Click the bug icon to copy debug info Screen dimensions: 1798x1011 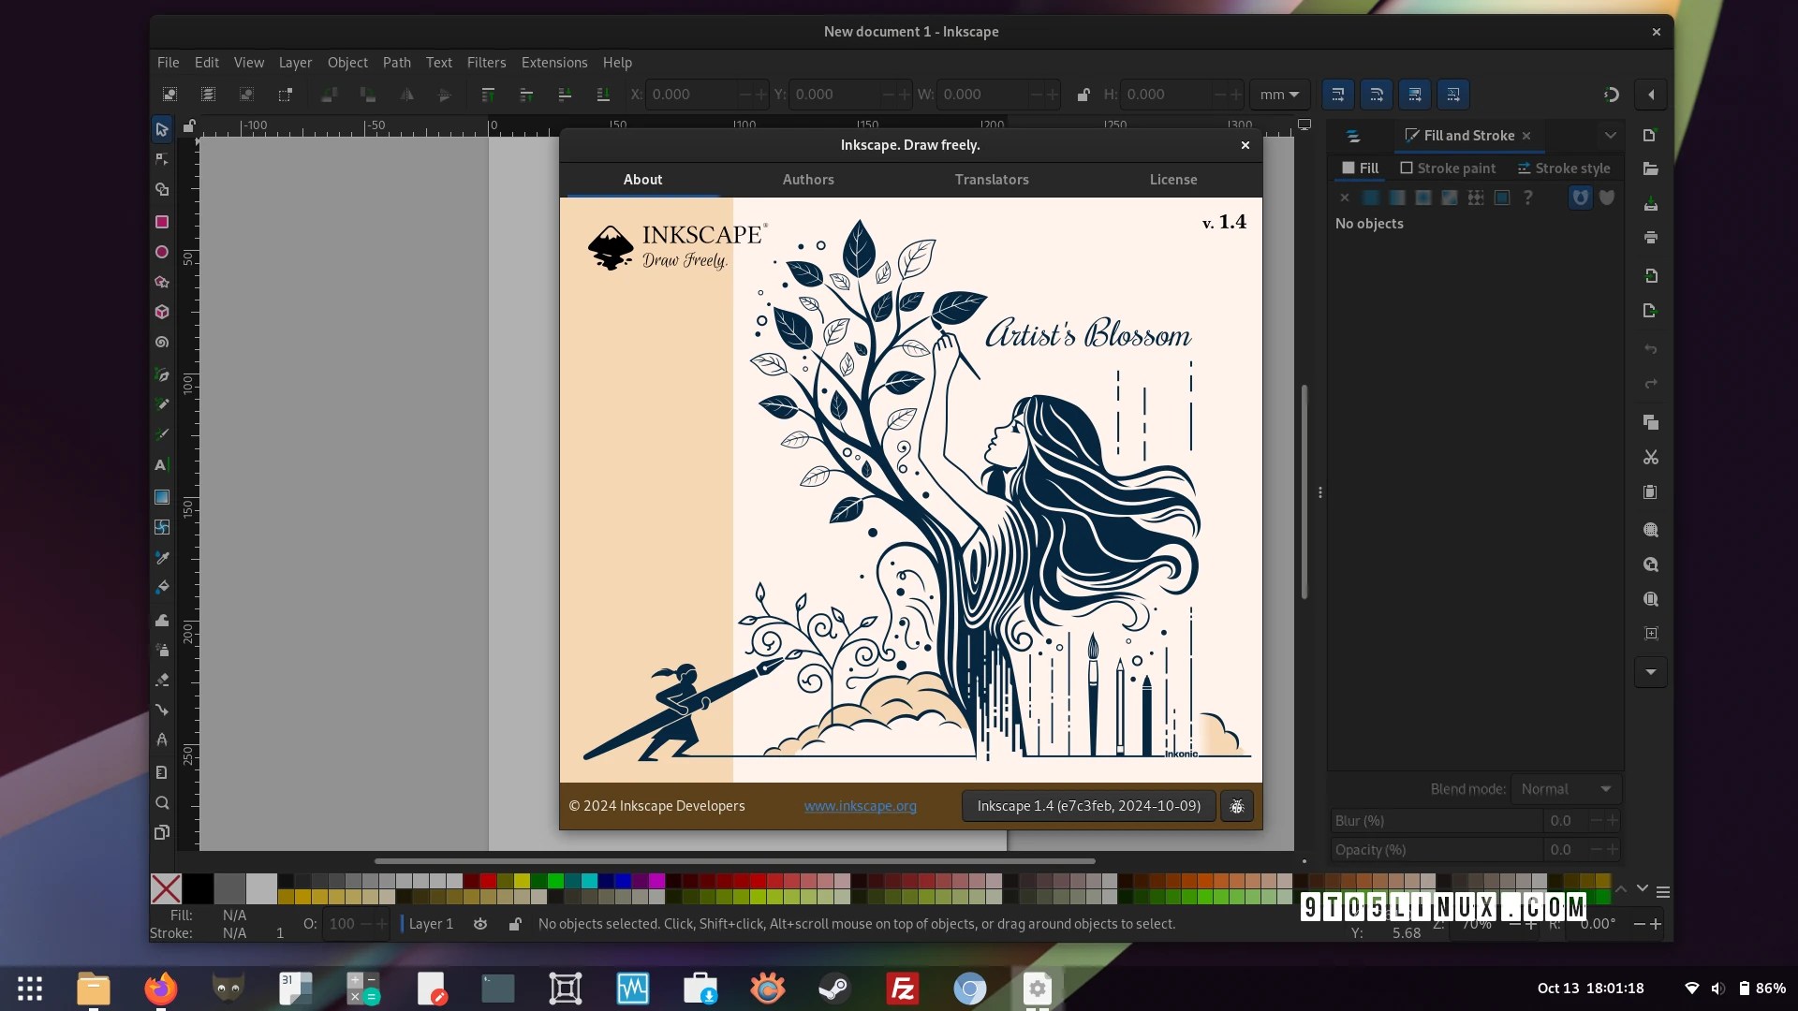(1236, 806)
